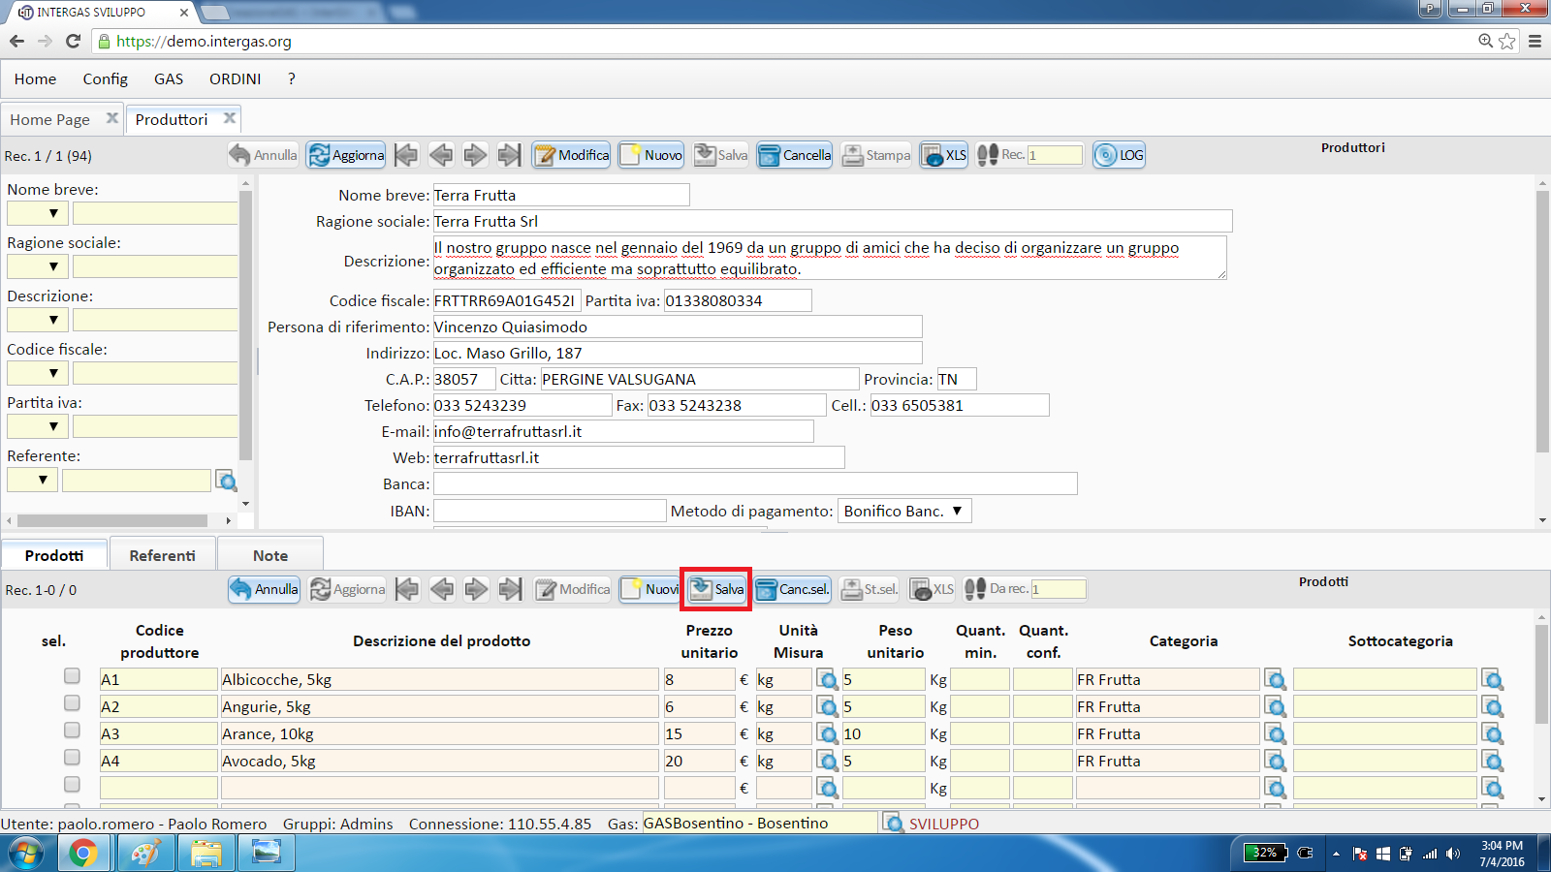Go to first record in Prodotti toolbar

(x=408, y=589)
